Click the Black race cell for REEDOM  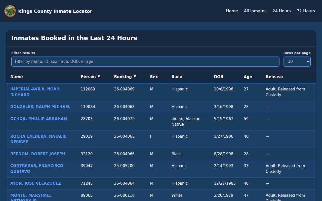pyautogui.click(x=177, y=154)
